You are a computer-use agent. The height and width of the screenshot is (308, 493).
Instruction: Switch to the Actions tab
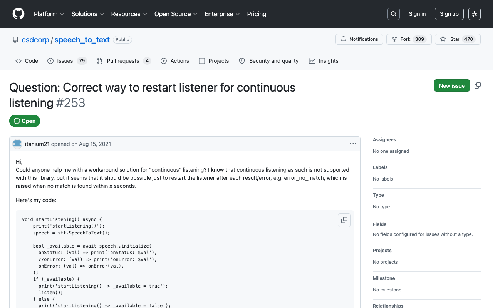tap(175, 61)
